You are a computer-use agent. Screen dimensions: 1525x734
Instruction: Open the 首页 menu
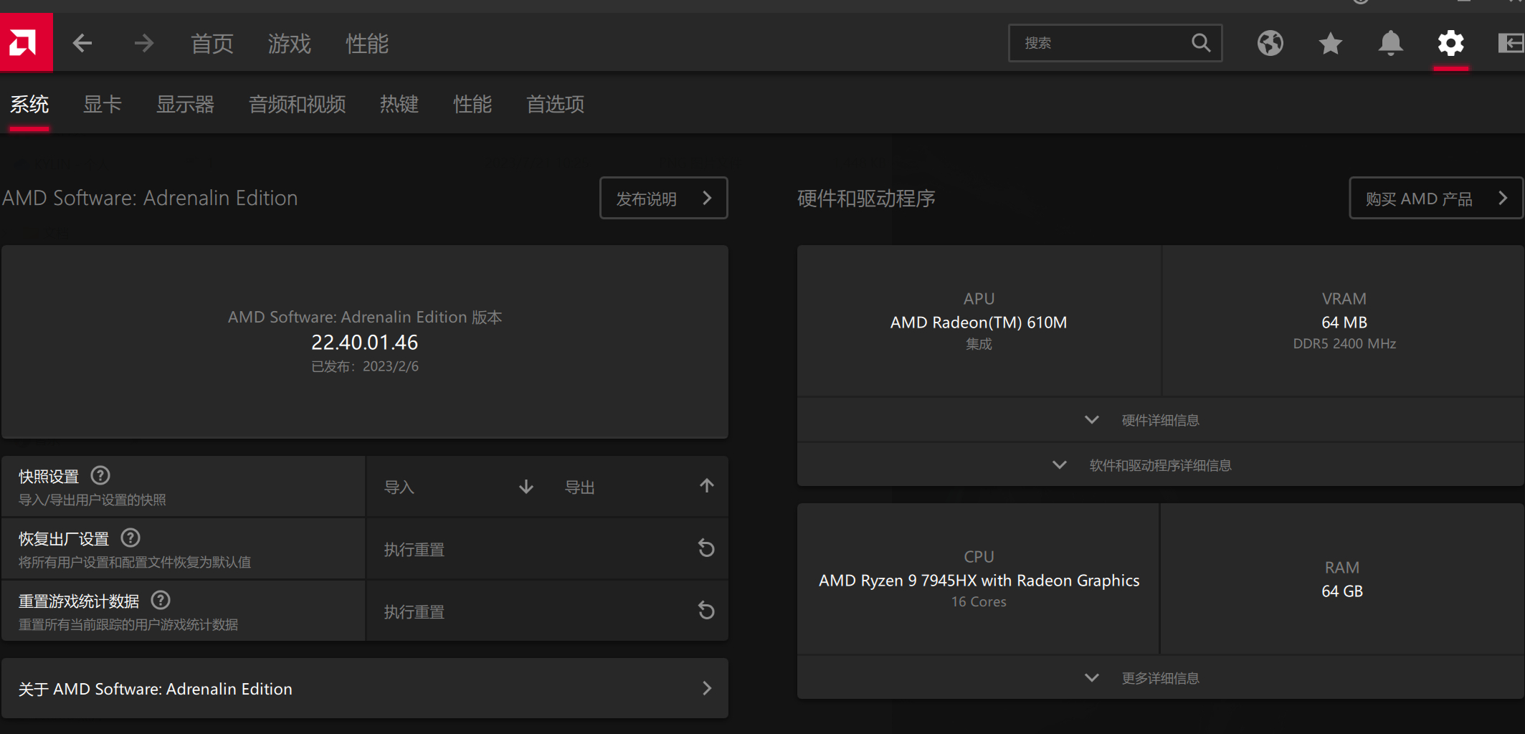point(212,44)
